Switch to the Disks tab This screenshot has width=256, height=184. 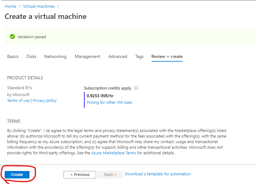pyautogui.click(x=31, y=56)
